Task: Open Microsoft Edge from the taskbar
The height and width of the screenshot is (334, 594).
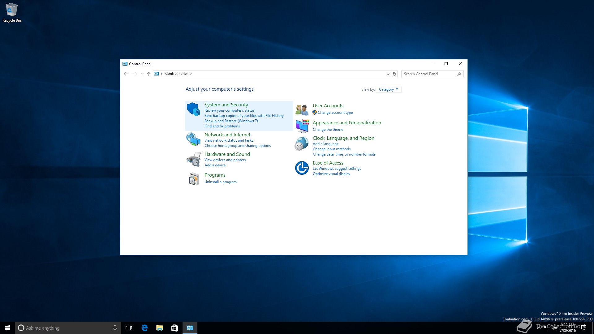Action: click(144, 328)
